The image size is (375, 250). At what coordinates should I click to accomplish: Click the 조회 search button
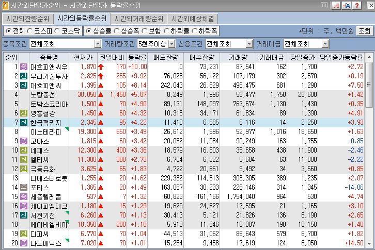point(365,31)
